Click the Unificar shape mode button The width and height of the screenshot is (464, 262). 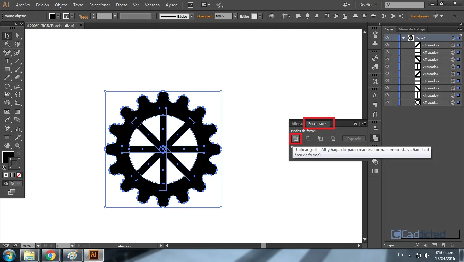point(295,138)
